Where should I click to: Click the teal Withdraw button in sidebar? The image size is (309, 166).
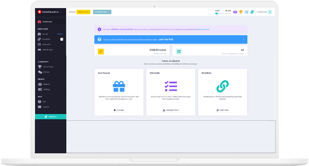tap(50, 117)
